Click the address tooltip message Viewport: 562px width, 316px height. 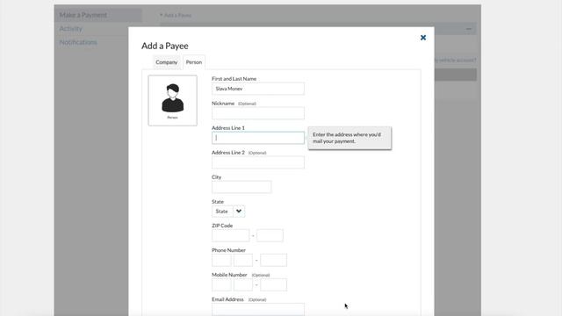click(x=349, y=138)
